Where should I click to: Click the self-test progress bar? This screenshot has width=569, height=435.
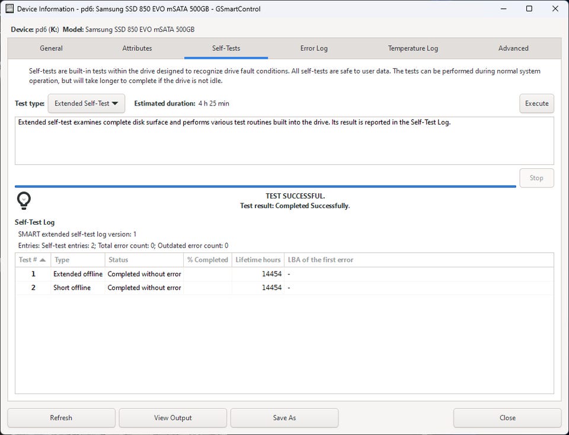[x=266, y=187]
